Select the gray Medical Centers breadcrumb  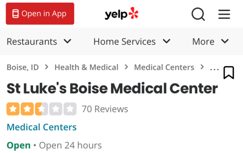pyautogui.click(x=164, y=68)
